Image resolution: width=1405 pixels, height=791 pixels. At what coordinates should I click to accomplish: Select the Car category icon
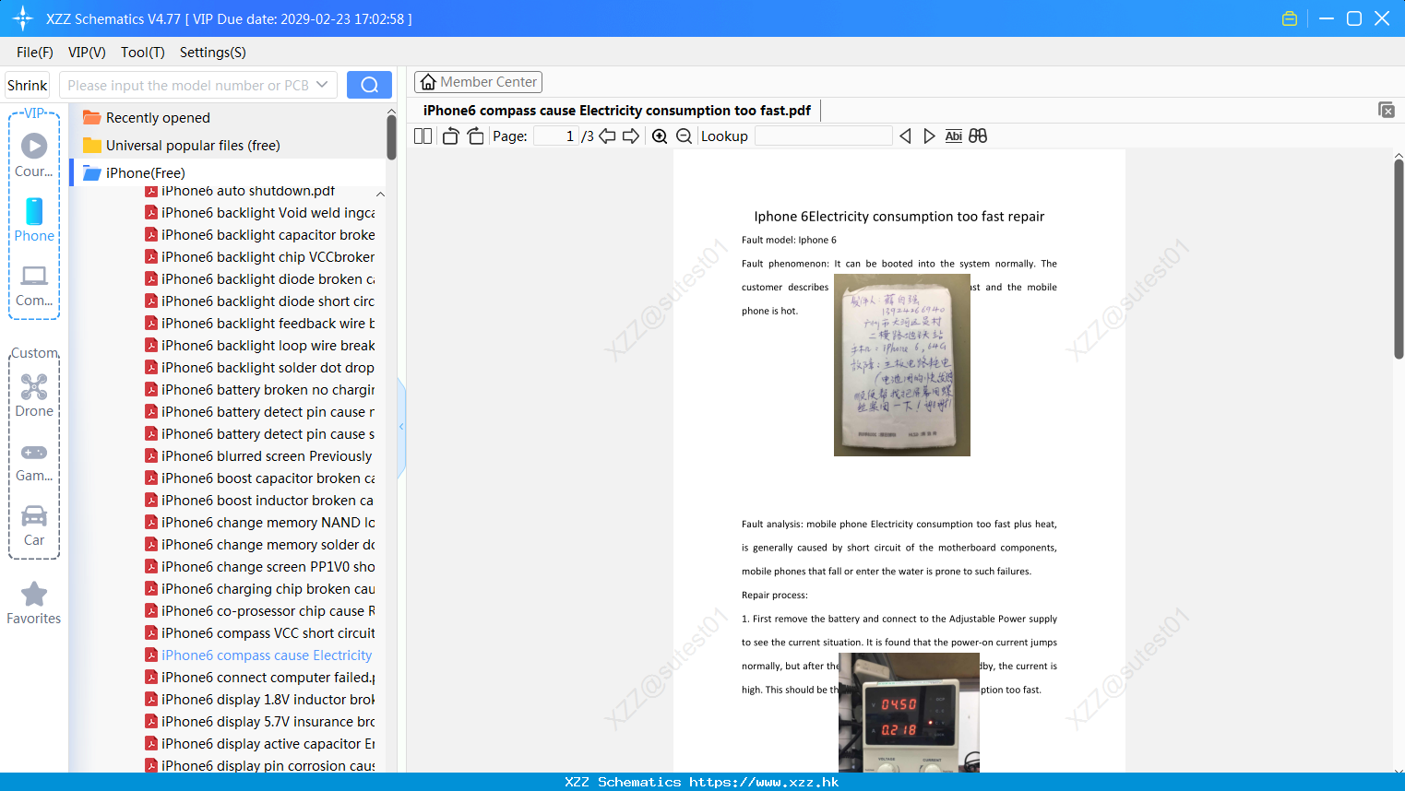[34, 525]
